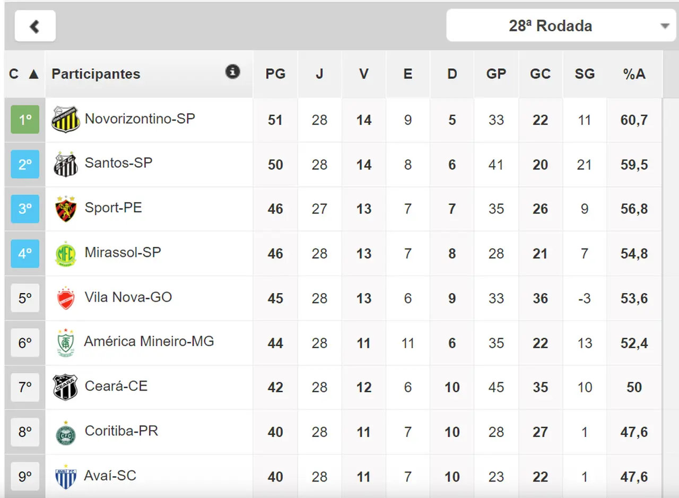This screenshot has height=498, width=679.
Task: Open the 28ª Rodada dropdown
Action: [559, 26]
